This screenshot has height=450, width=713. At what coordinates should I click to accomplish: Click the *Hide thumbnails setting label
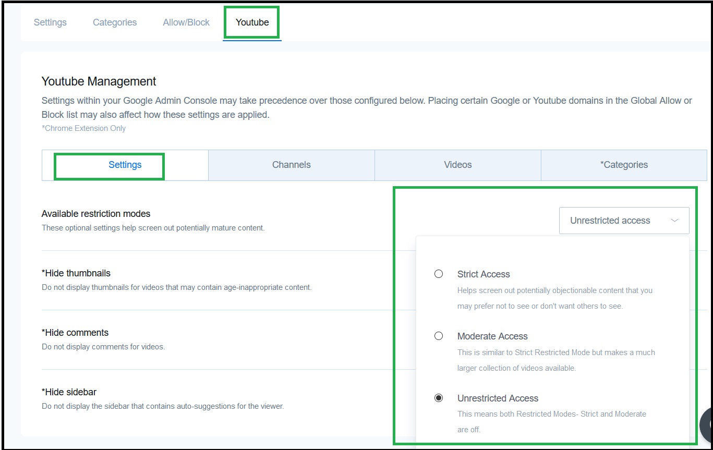pyautogui.click(x=76, y=273)
